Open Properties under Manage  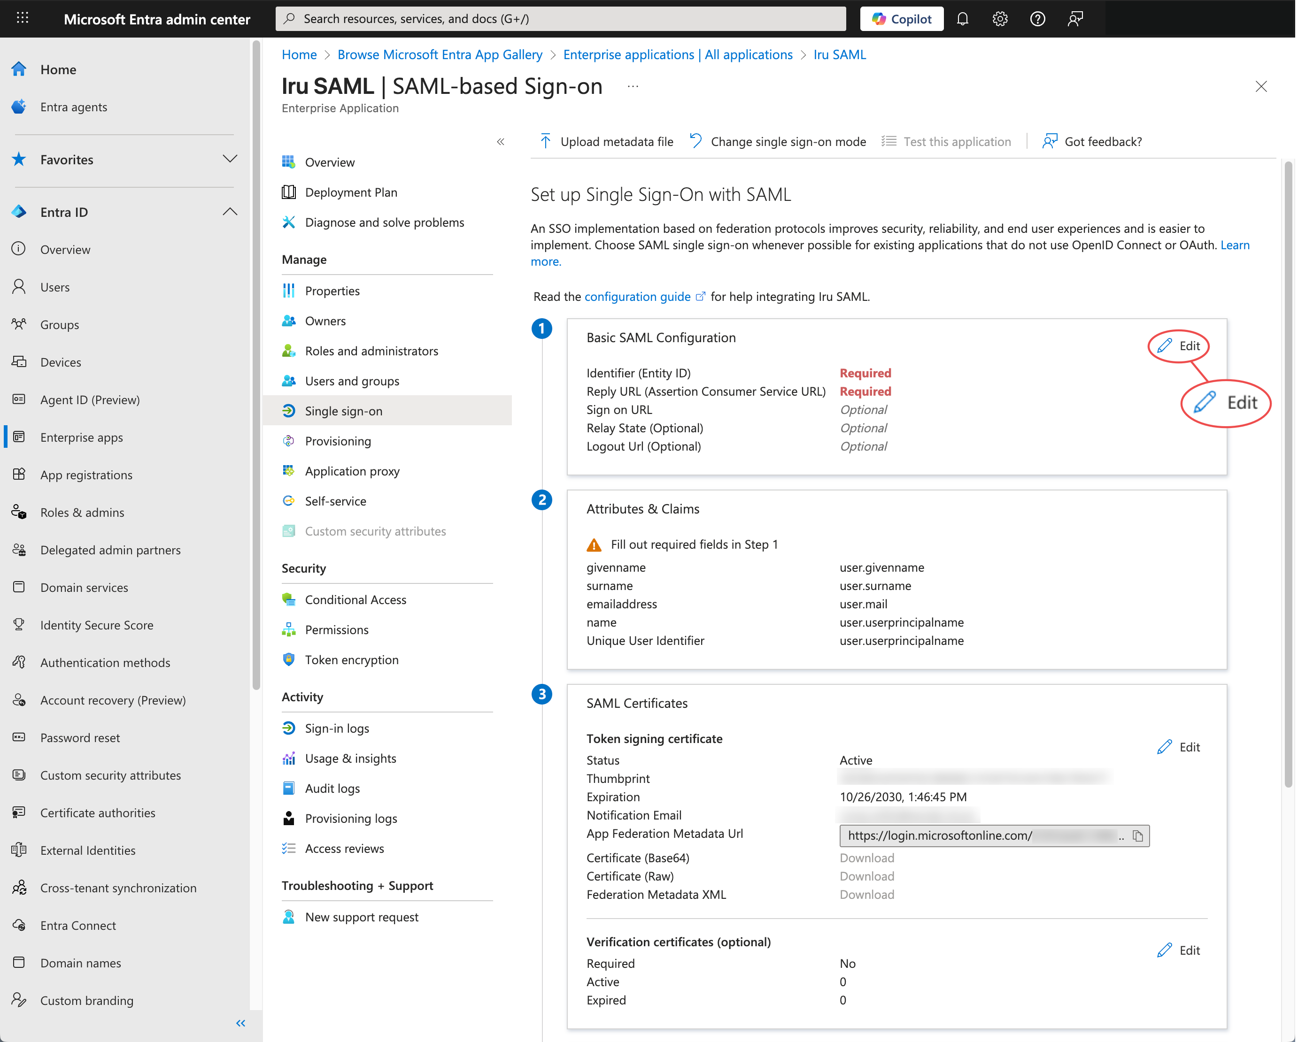tap(332, 291)
